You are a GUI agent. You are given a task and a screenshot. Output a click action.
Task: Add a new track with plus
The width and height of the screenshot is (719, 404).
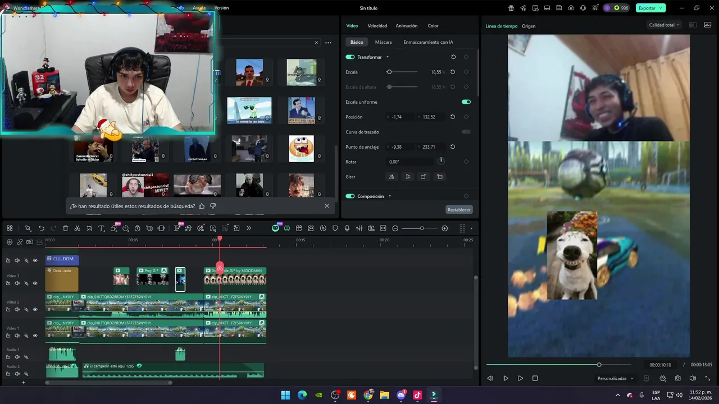[23, 382]
